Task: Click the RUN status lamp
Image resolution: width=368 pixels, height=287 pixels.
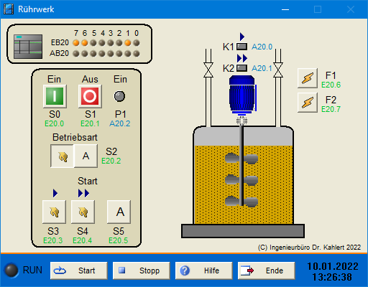Action: 11,270
